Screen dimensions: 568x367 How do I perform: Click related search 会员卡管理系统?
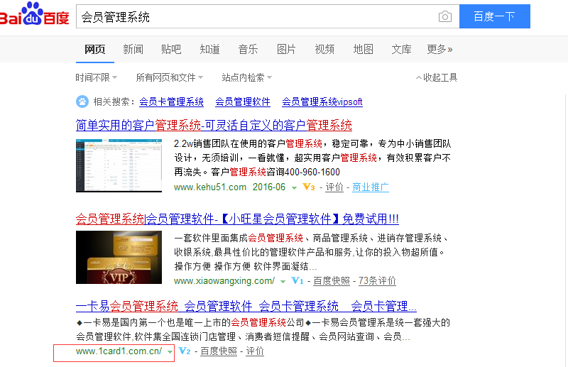(171, 102)
